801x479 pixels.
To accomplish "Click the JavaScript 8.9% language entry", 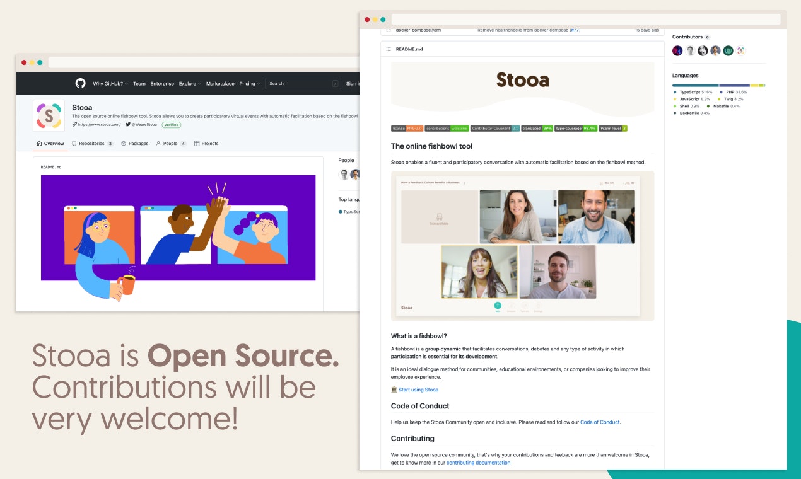I will click(x=692, y=99).
